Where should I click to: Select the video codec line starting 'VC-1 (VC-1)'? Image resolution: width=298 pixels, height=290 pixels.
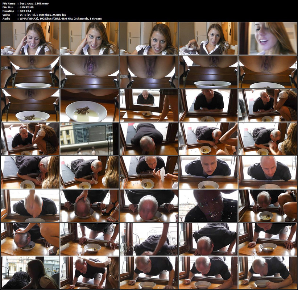pos(43,15)
